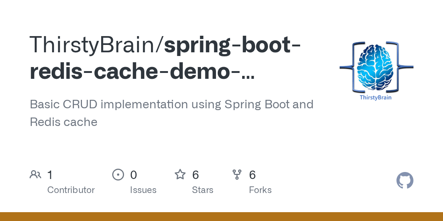
Task: Click the fork icon next to Forks count
Action: click(x=237, y=174)
